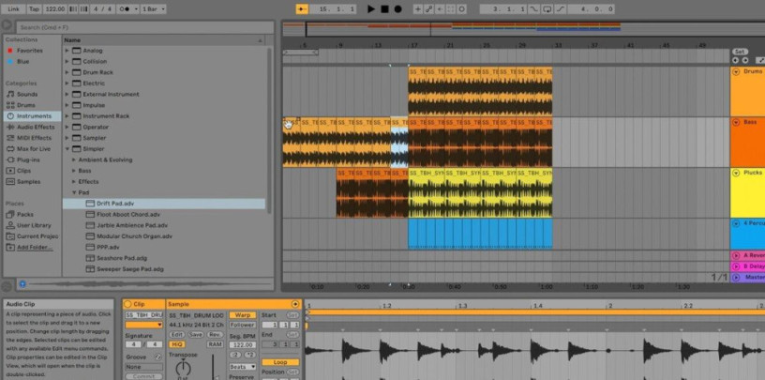Image resolution: width=765 pixels, height=380 pixels.
Task: Toggle the browser preview headphone button
Action: 22,283
